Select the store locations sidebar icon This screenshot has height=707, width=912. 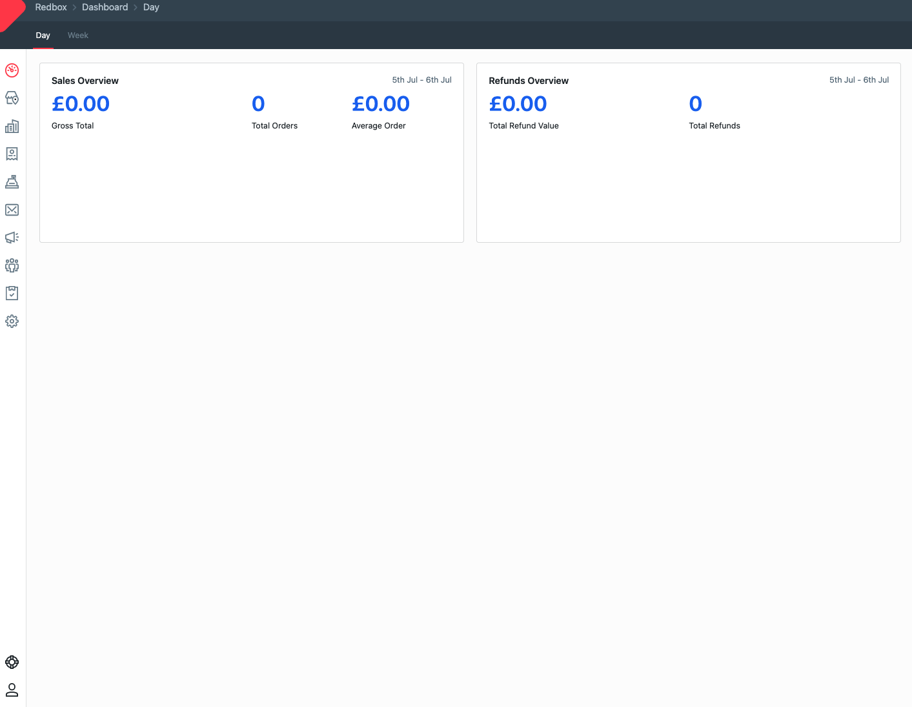[12, 98]
